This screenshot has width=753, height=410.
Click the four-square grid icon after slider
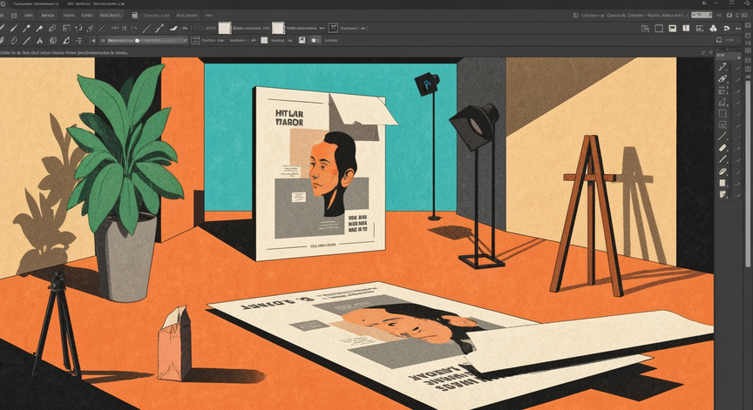[x=195, y=40]
